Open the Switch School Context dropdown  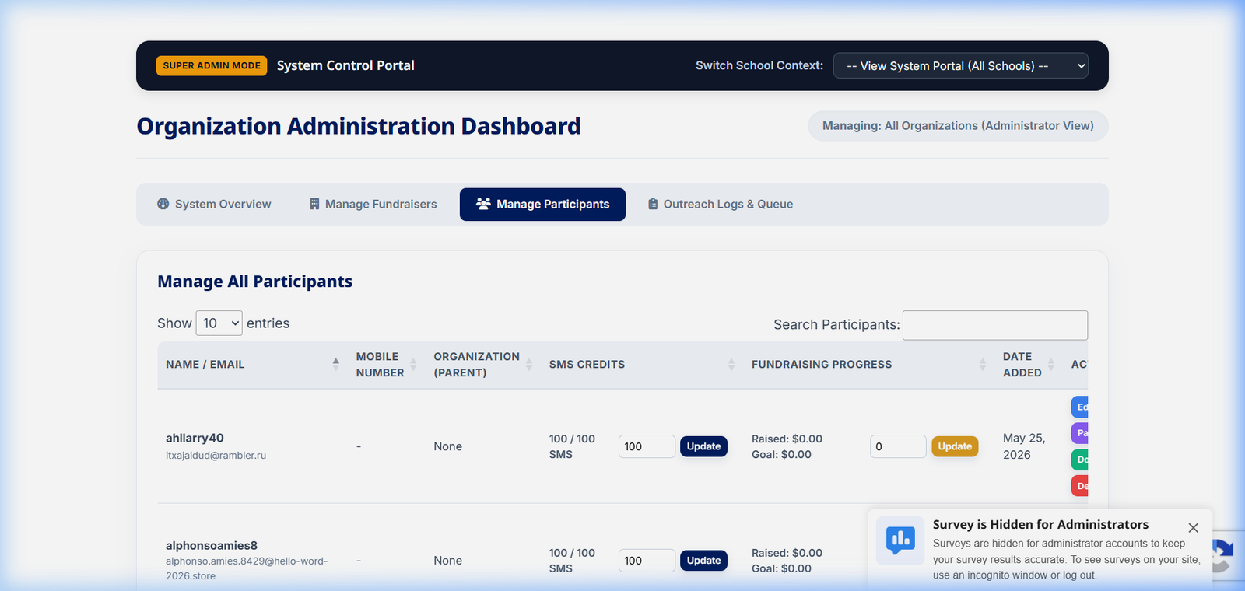[961, 66]
